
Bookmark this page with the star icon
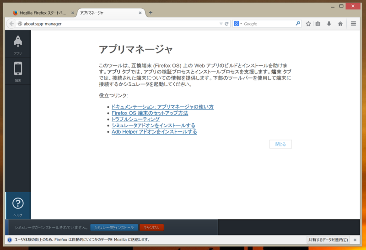pos(308,24)
